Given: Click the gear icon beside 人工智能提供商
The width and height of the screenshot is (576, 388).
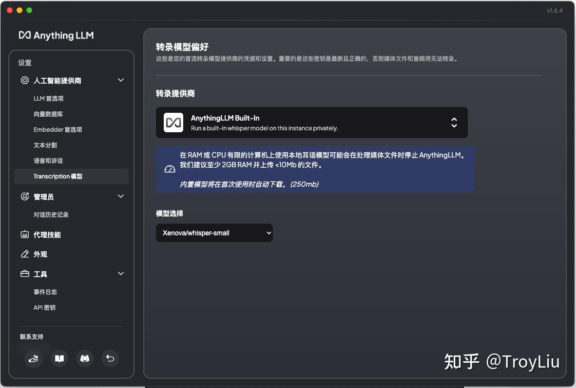Looking at the screenshot, I should (x=25, y=80).
